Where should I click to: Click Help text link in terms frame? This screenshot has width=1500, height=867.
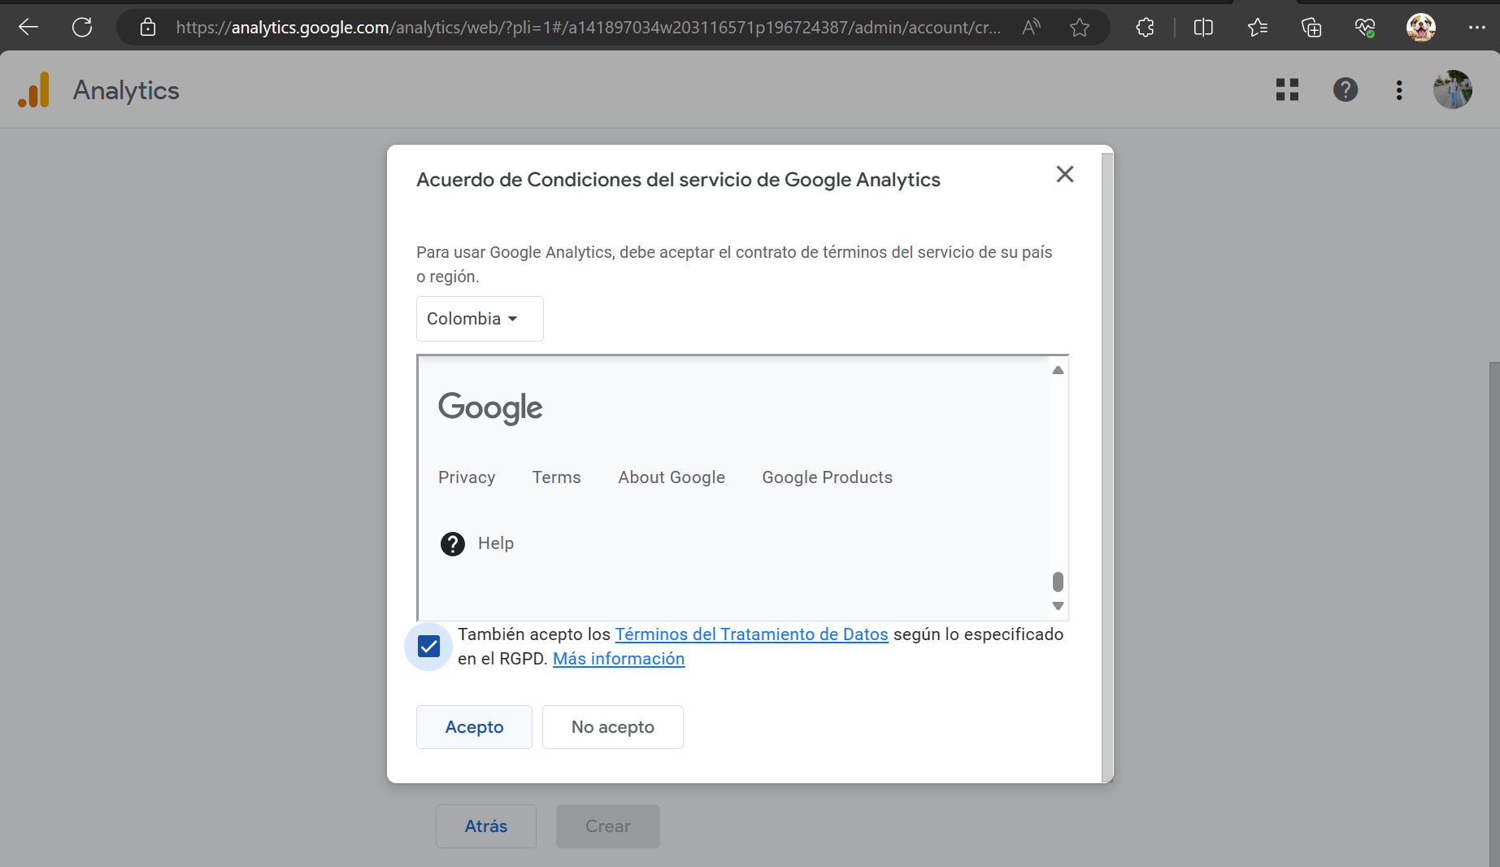click(496, 543)
